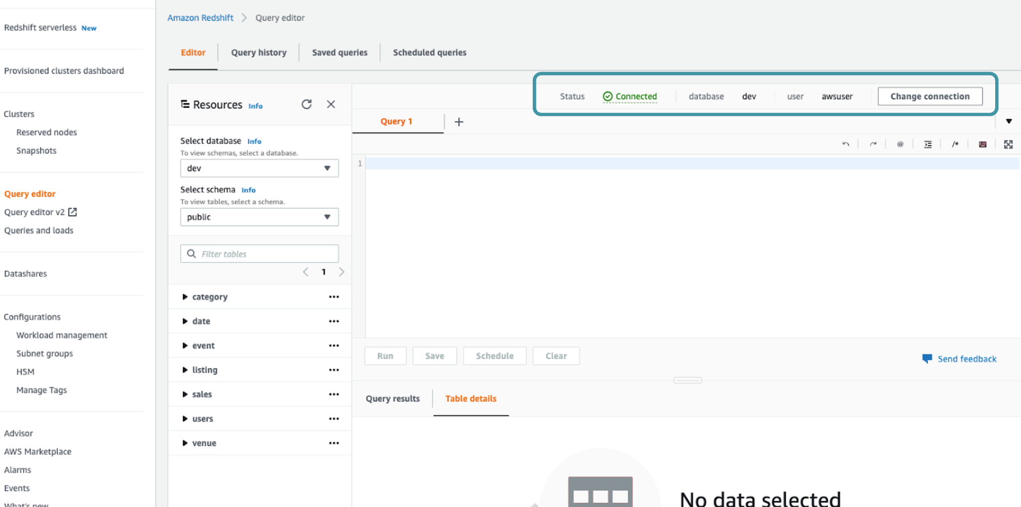The height and width of the screenshot is (507, 1021).
Task: Go to previous page of tables
Action: pyautogui.click(x=306, y=272)
